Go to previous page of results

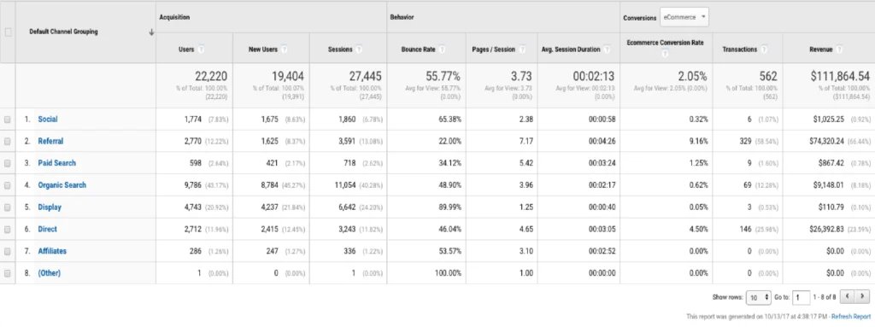pos(848,297)
